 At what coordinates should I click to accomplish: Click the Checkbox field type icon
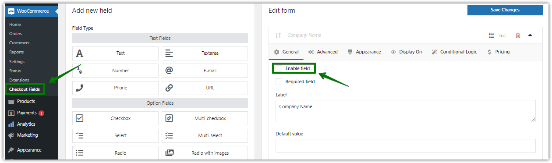pyautogui.click(x=80, y=118)
